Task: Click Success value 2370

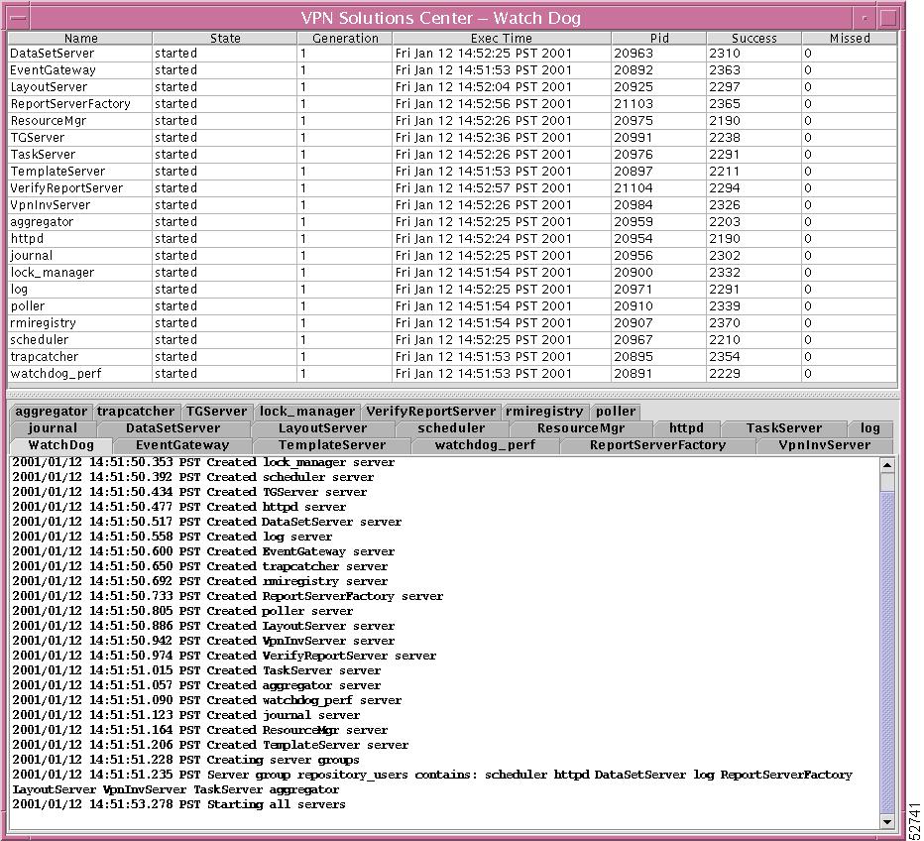Action: tap(725, 323)
